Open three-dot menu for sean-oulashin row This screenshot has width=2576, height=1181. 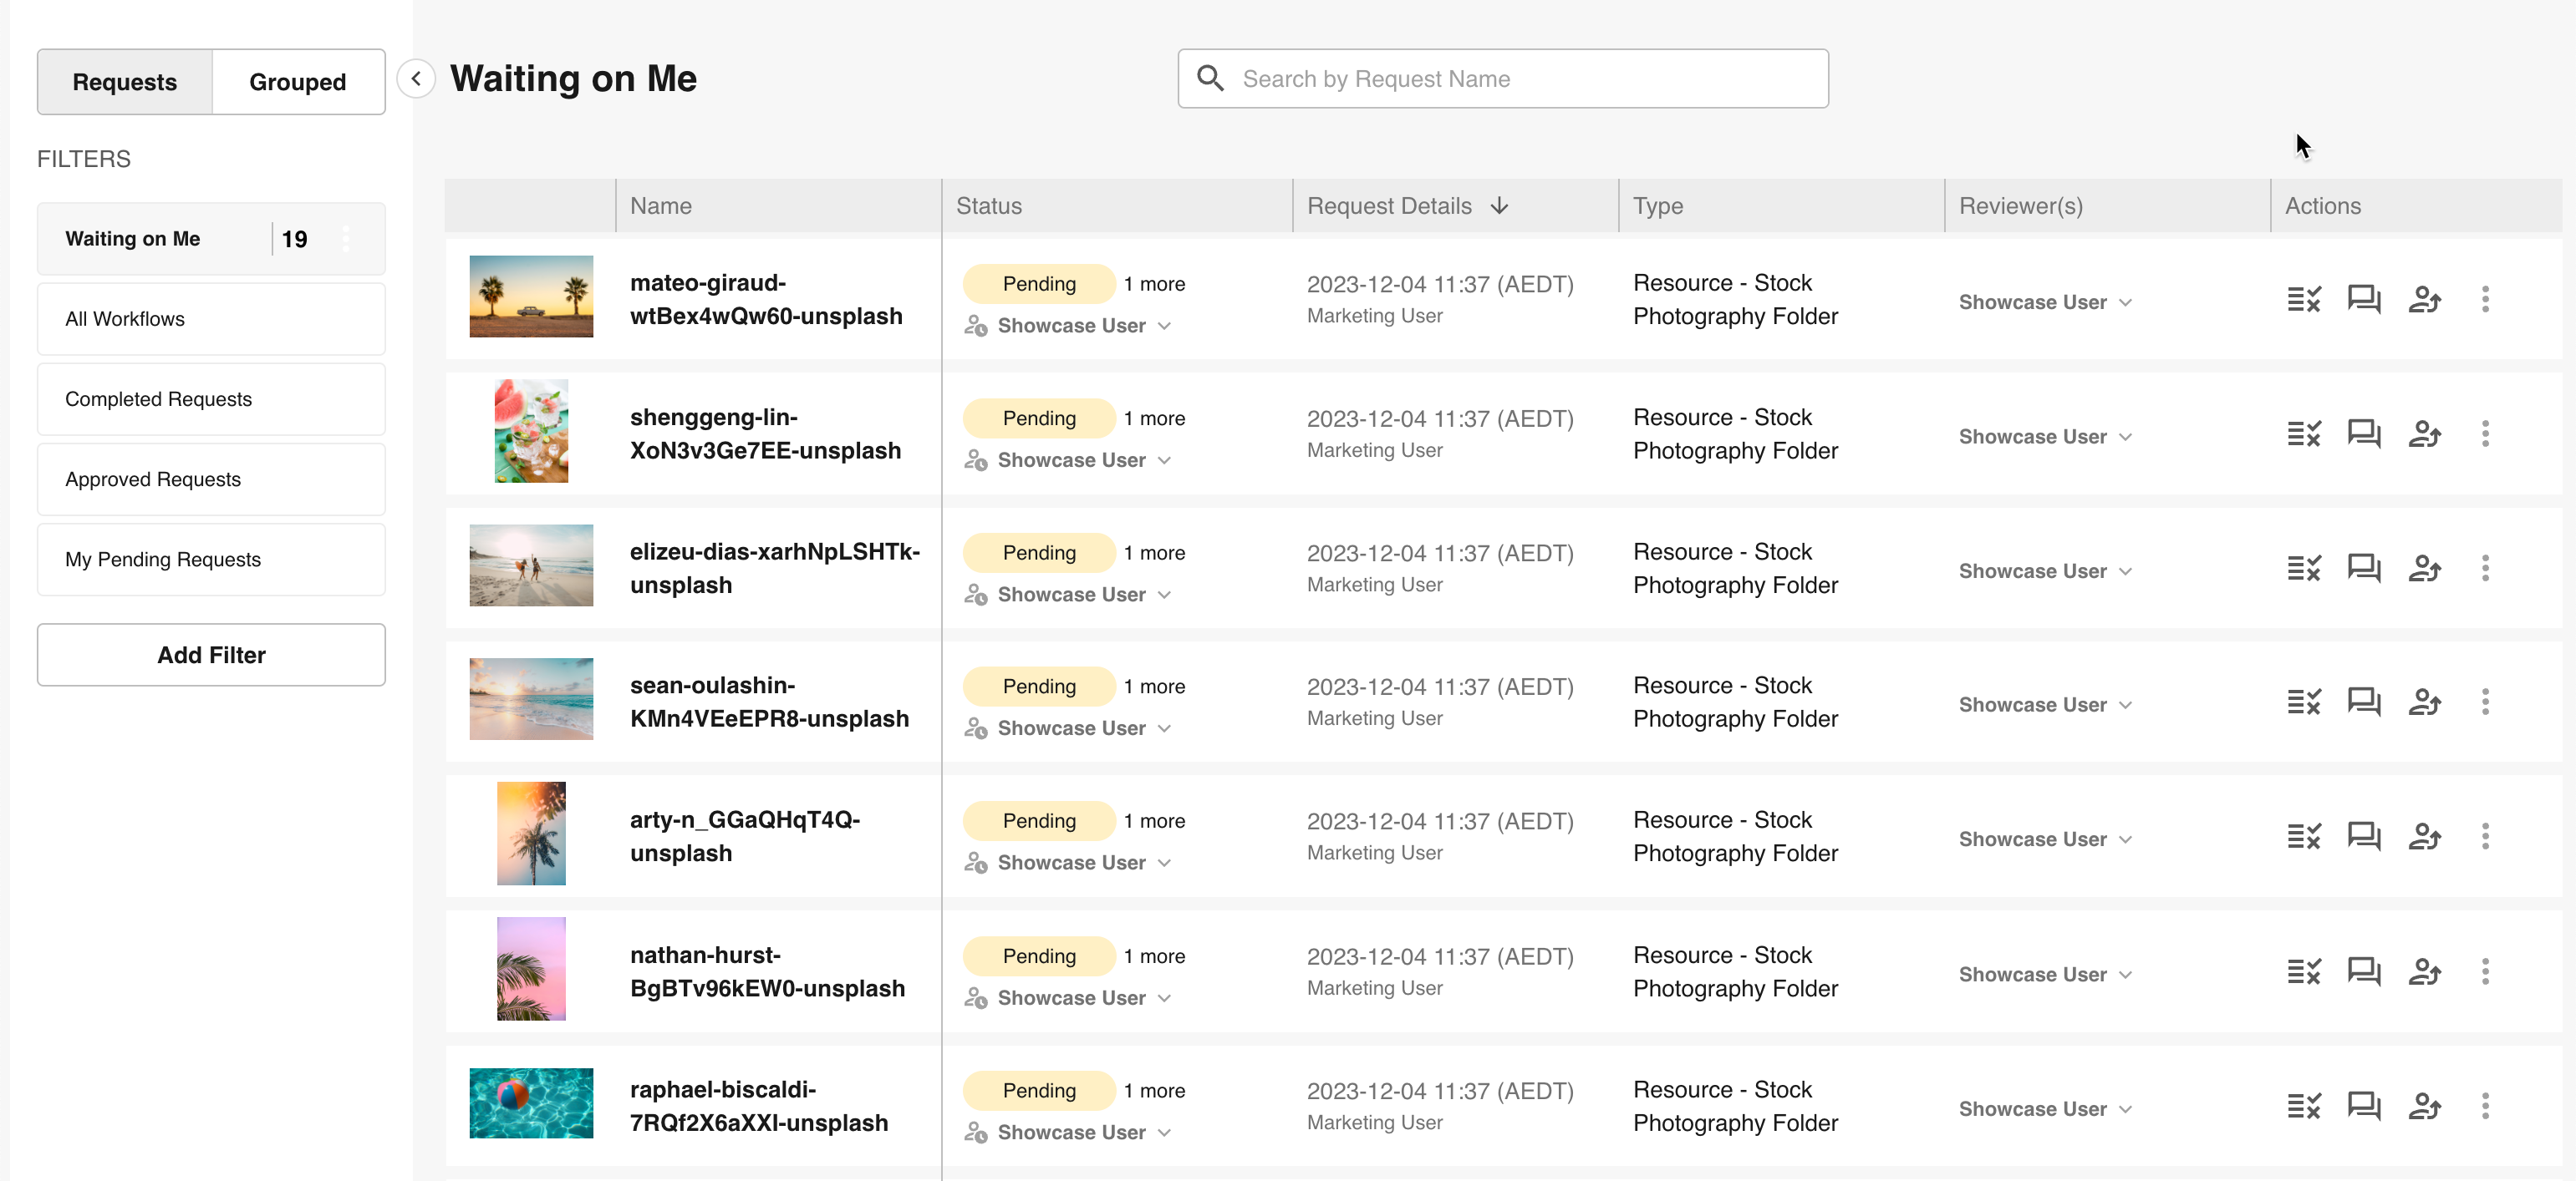pyautogui.click(x=2485, y=702)
